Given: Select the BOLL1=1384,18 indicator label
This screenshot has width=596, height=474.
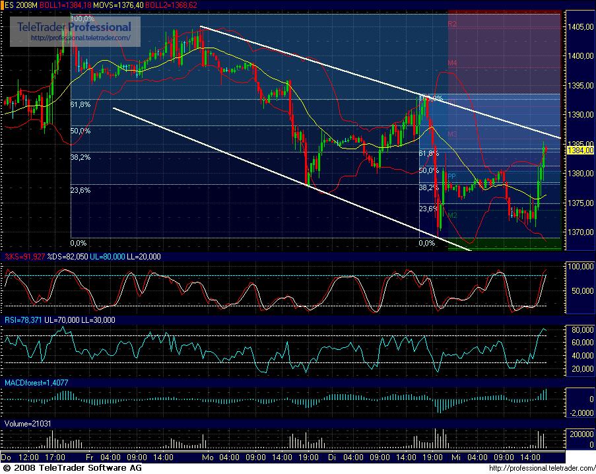Looking at the screenshot, I should [65, 5].
